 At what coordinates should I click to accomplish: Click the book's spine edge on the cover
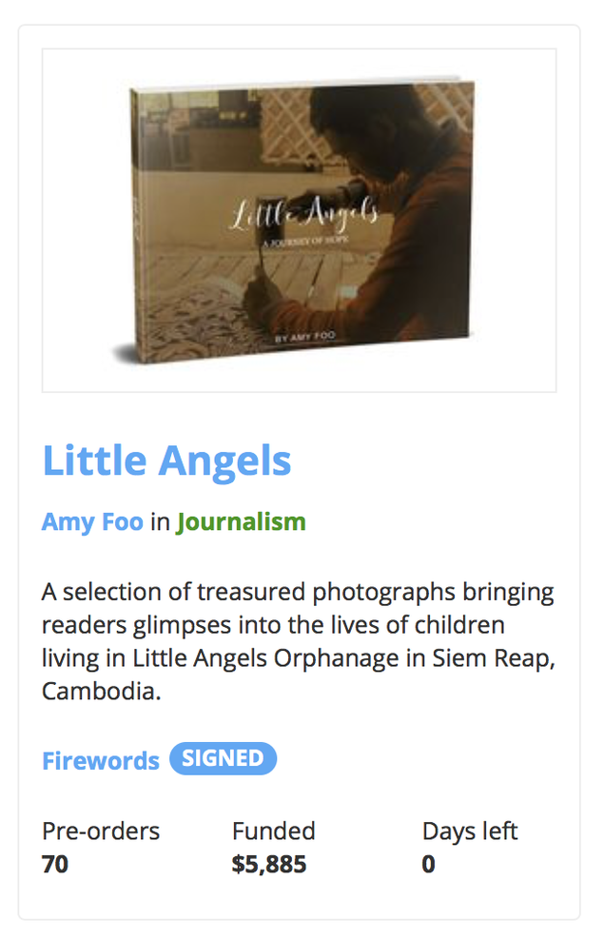[135, 225]
